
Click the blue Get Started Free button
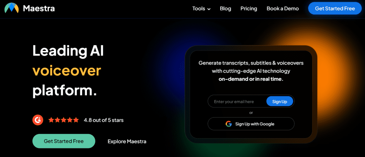pyautogui.click(x=335, y=9)
